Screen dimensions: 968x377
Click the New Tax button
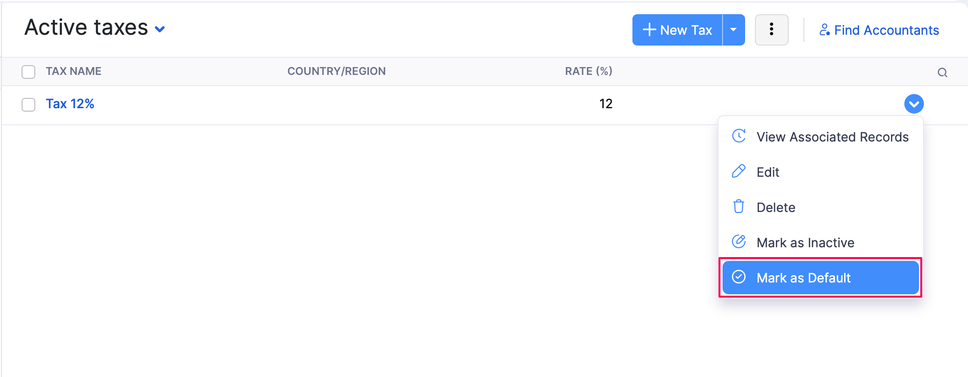pos(677,30)
